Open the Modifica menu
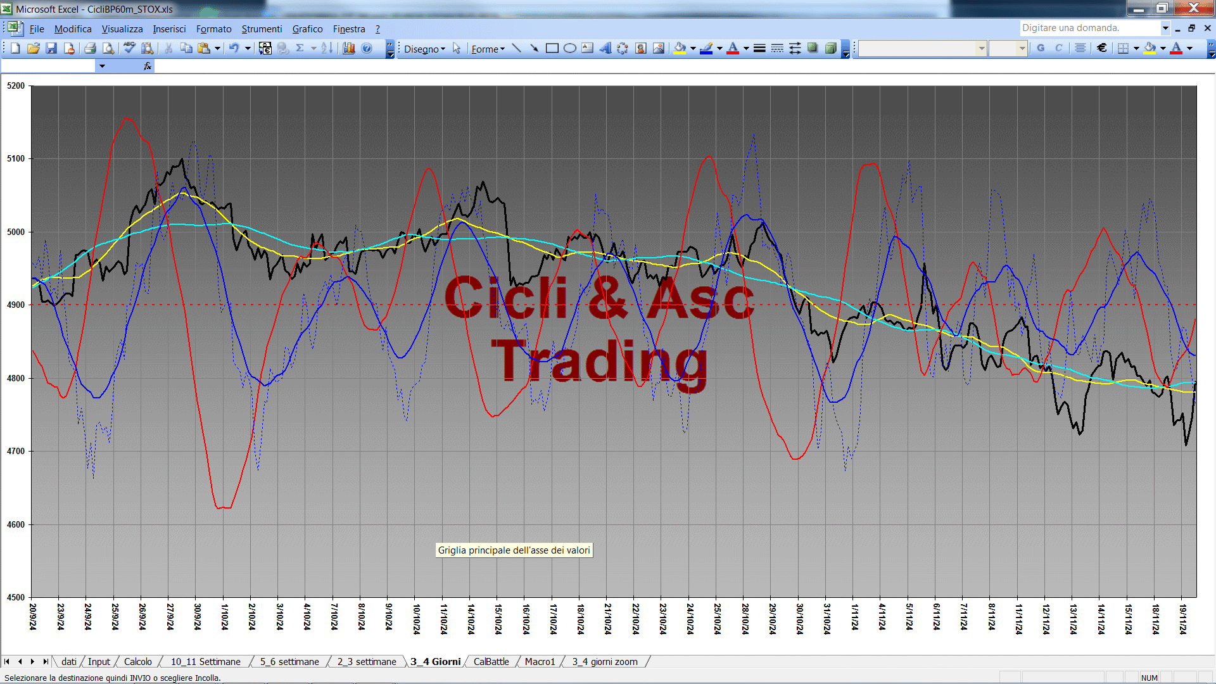The image size is (1216, 684). click(x=73, y=28)
